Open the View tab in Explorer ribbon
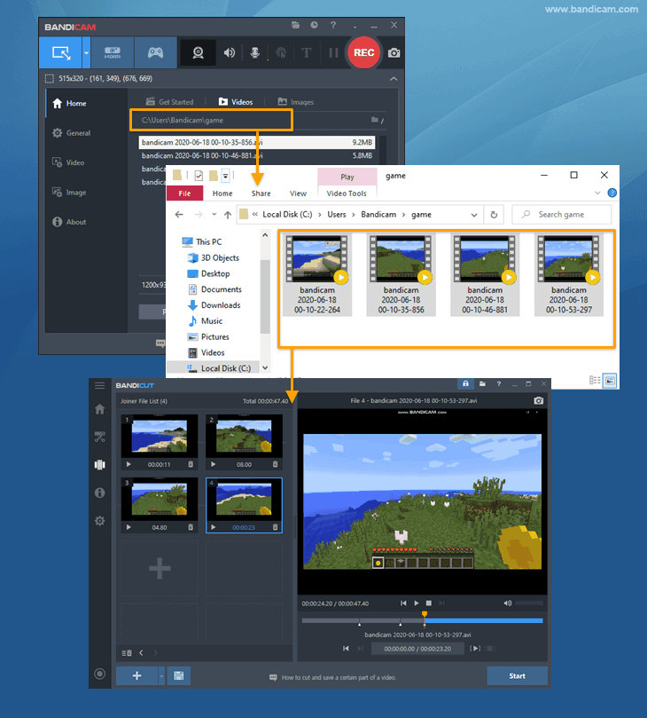This screenshot has width=647, height=718. pos(298,193)
